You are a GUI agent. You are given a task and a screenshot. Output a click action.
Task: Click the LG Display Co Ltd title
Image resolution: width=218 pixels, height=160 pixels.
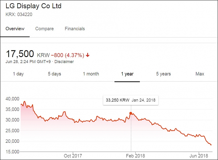[33, 6]
